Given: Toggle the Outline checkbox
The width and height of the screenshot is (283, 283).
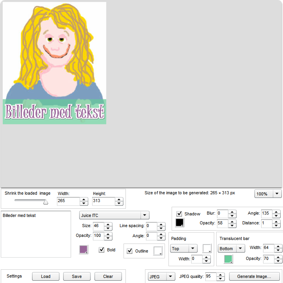Looking at the screenshot, I should point(130,251).
